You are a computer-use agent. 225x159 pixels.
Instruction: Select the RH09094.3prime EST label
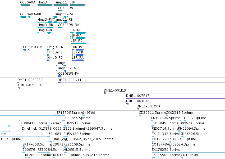[x=192, y=129]
